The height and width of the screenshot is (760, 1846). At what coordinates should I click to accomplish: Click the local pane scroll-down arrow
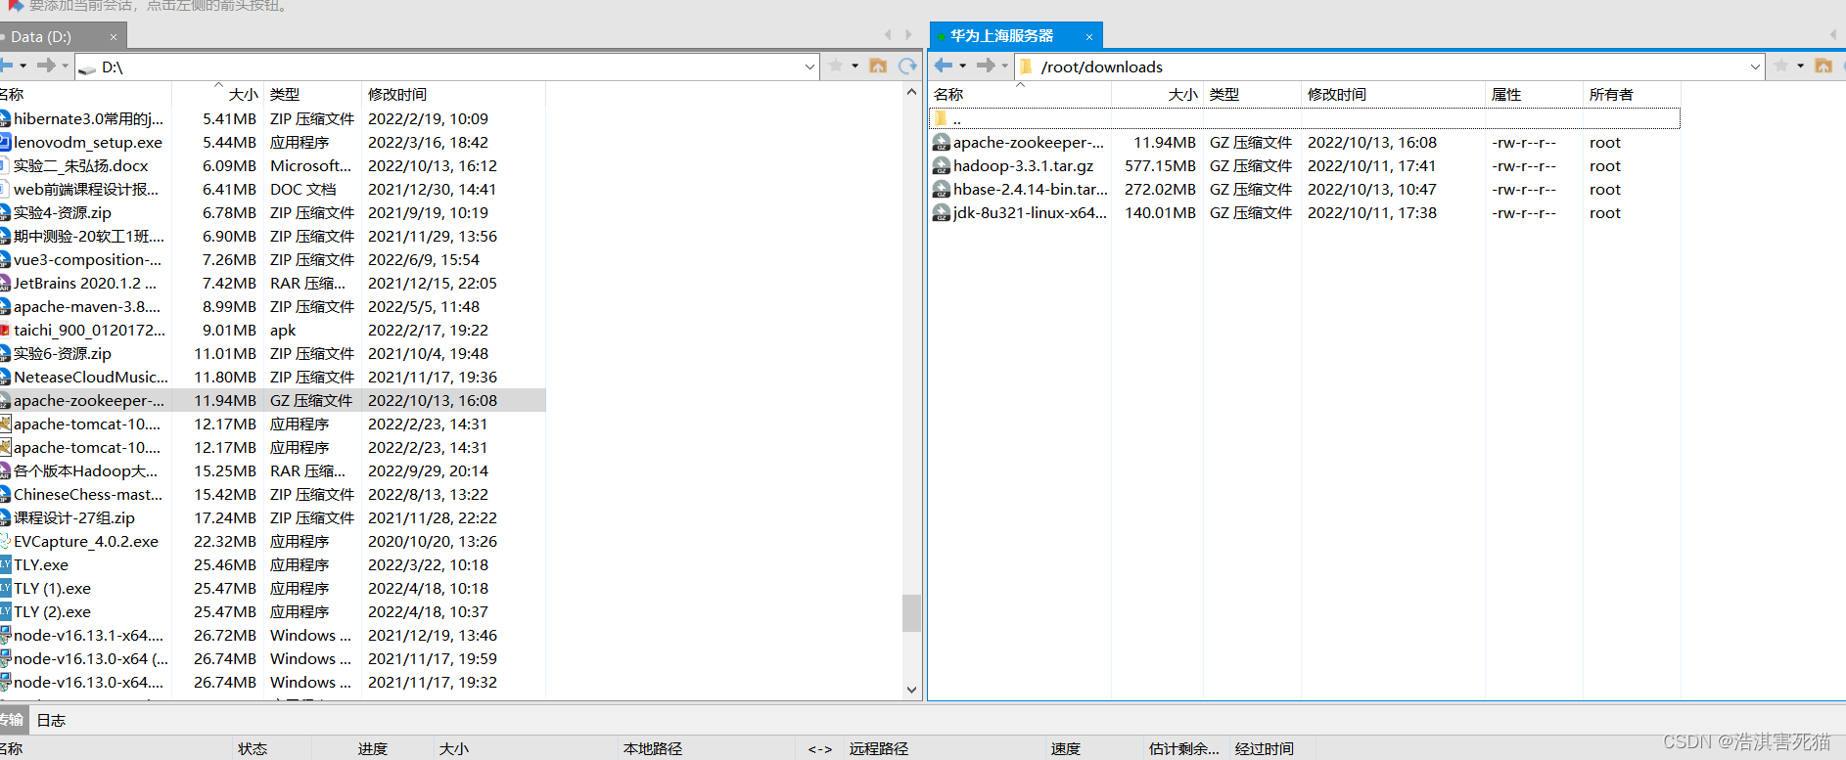[x=911, y=690]
